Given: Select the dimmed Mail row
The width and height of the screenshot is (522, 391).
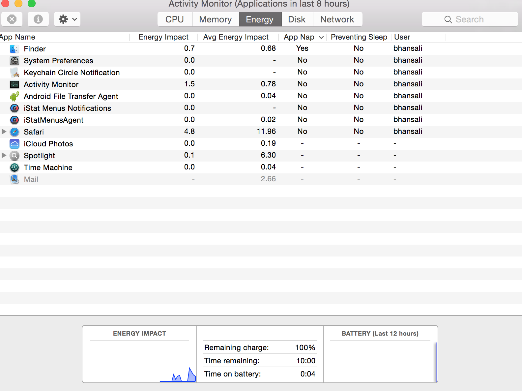Looking at the screenshot, I should pyautogui.click(x=261, y=179).
